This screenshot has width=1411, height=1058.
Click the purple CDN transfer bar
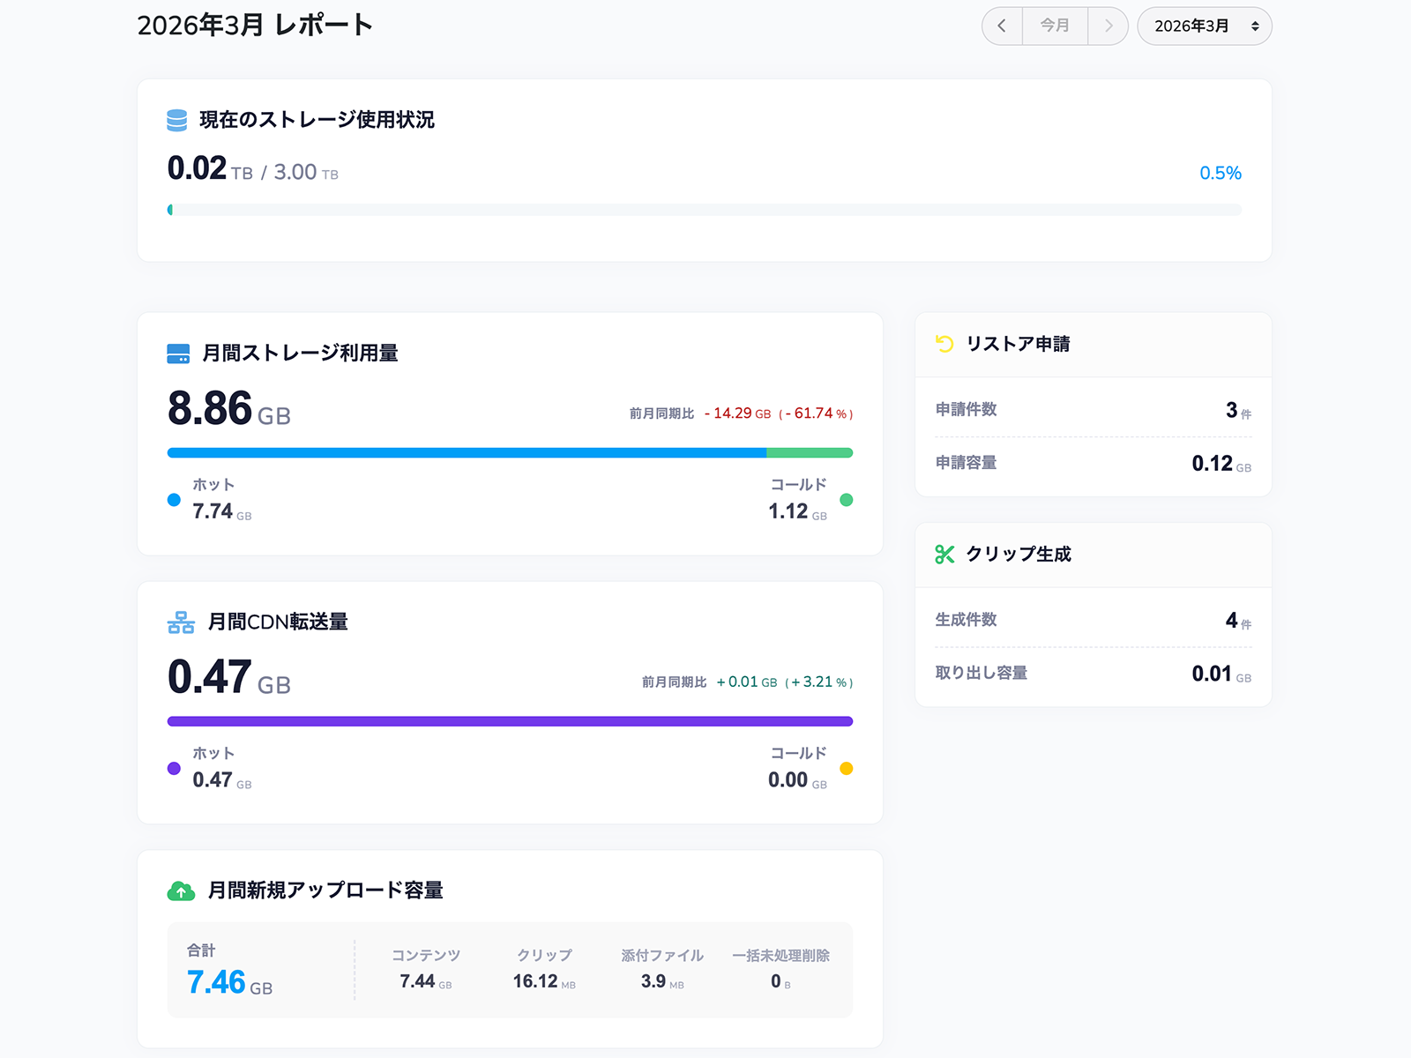[510, 721]
